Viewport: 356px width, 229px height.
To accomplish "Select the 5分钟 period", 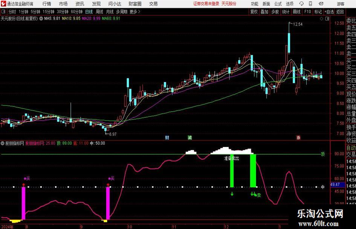I will pos(35,12).
